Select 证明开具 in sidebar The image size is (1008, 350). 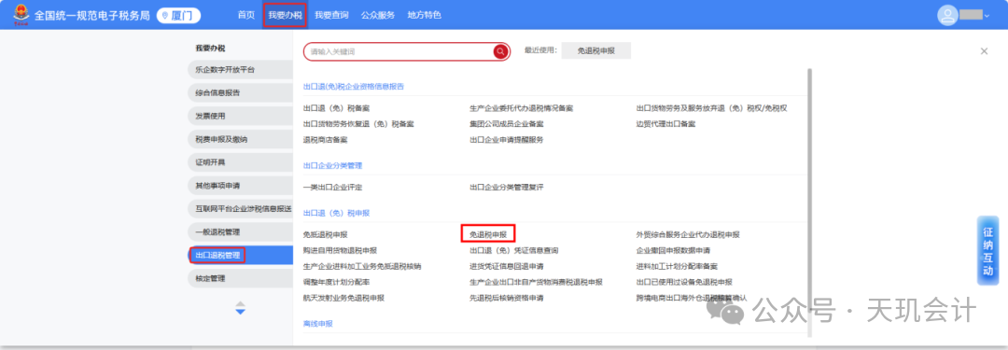pyautogui.click(x=241, y=162)
